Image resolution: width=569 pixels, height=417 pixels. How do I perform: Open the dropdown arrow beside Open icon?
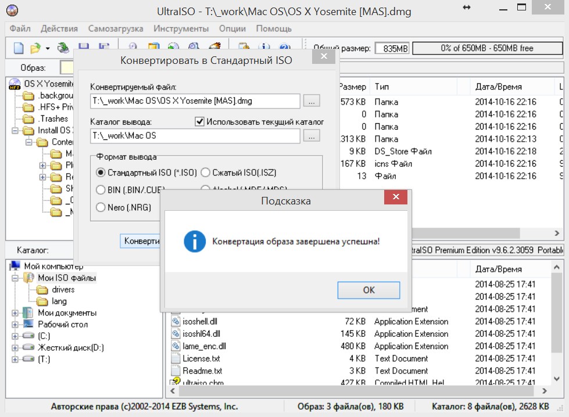coord(48,48)
